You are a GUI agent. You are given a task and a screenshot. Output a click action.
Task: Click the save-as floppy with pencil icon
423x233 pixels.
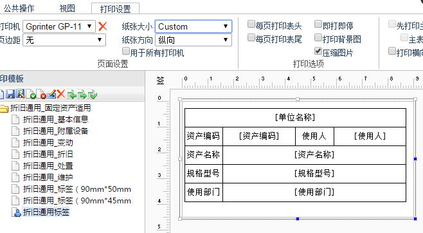click(x=20, y=94)
